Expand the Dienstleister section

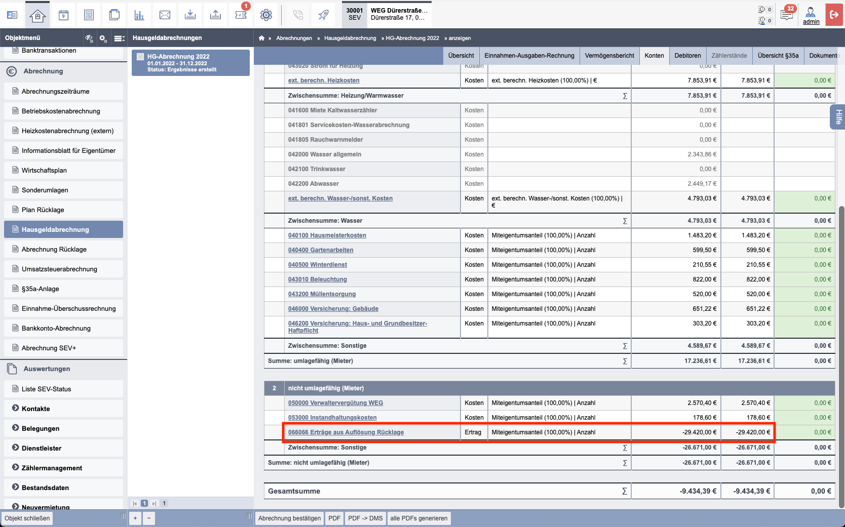tap(63, 448)
